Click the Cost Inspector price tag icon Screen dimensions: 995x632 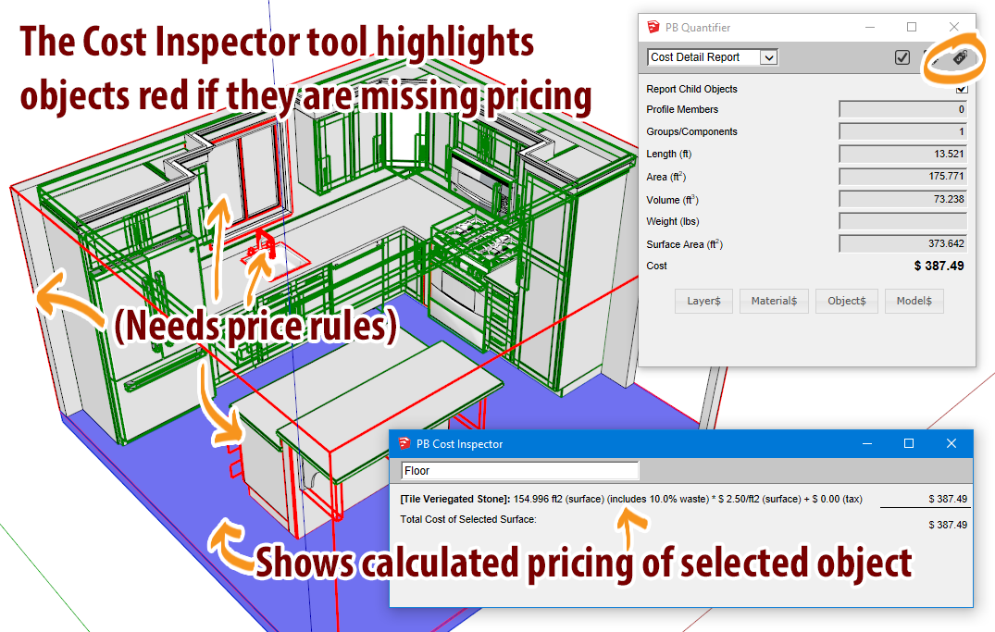(x=959, y=58)
